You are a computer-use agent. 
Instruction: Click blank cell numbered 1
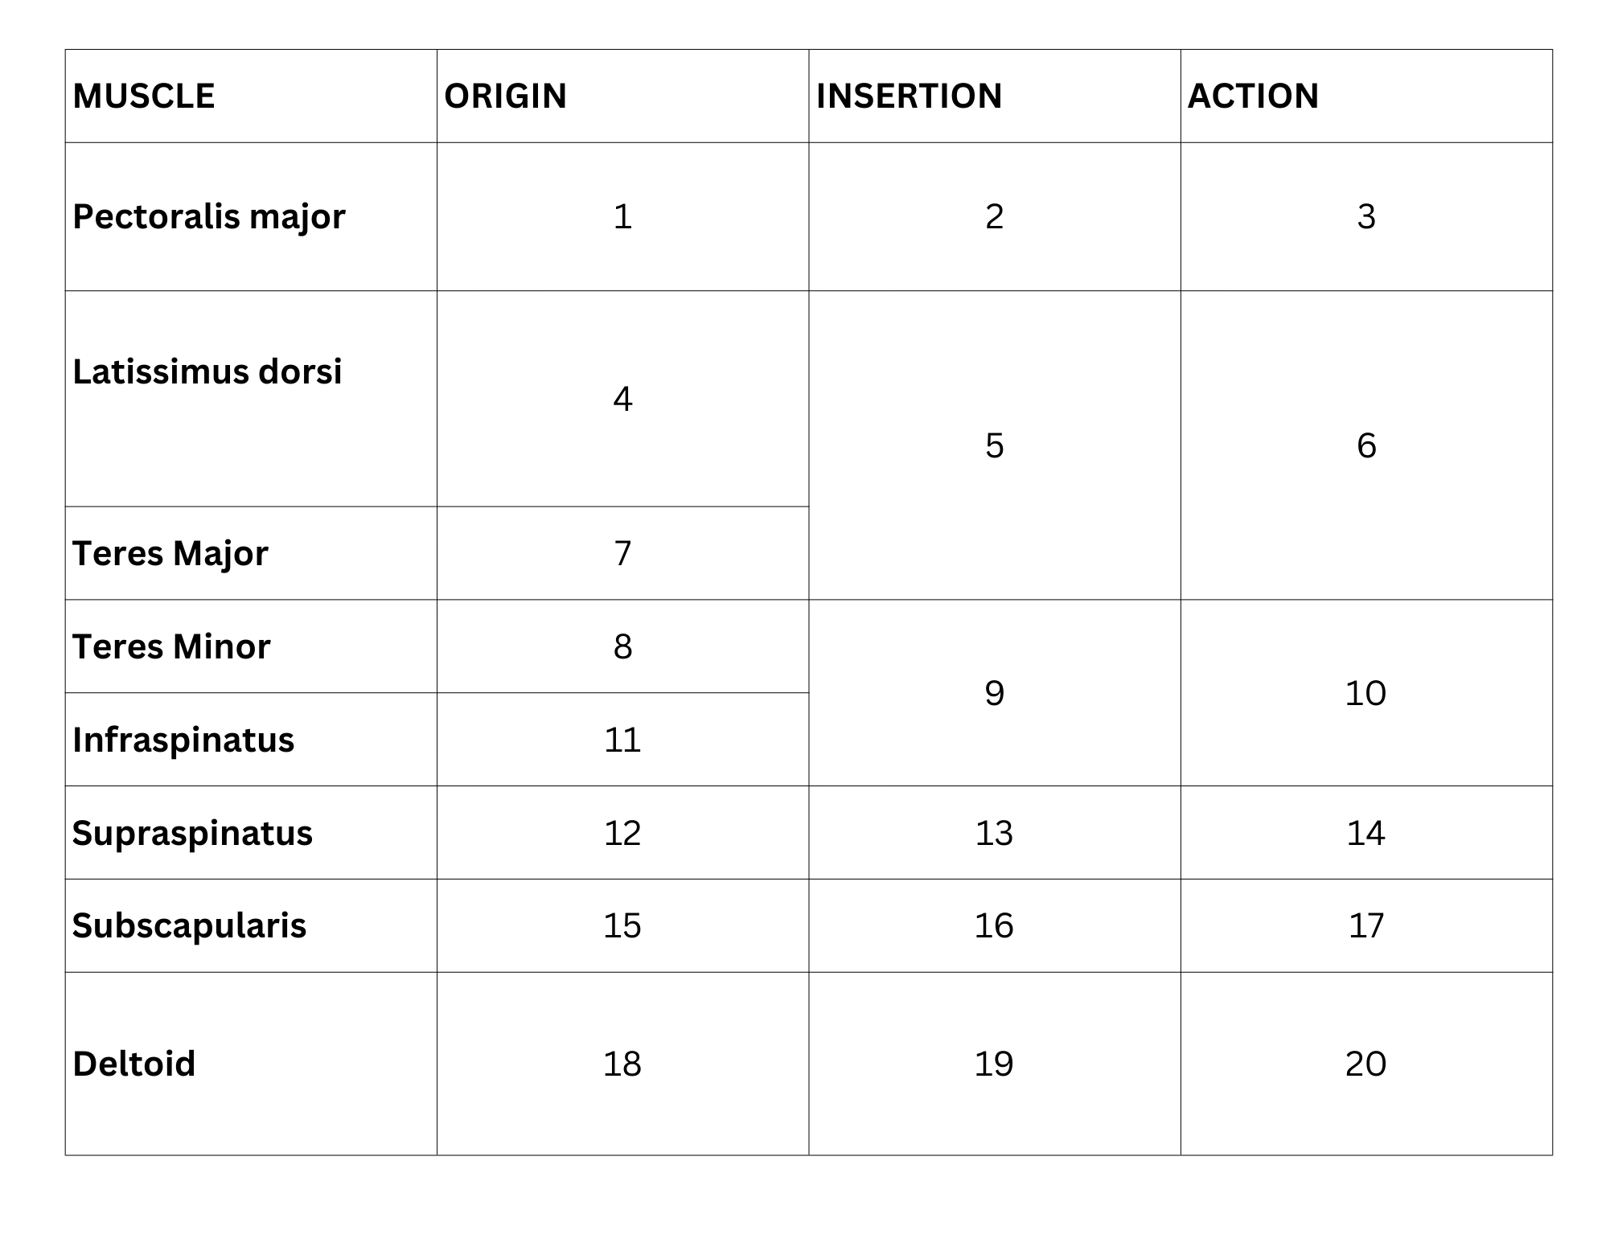(x=622, y=216)
